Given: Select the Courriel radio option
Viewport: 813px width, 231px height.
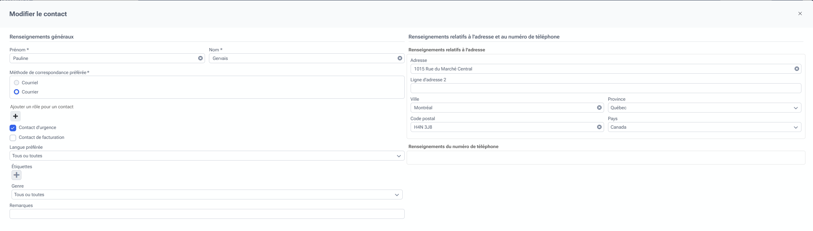Looking at the screenshot, I should 17,83.
